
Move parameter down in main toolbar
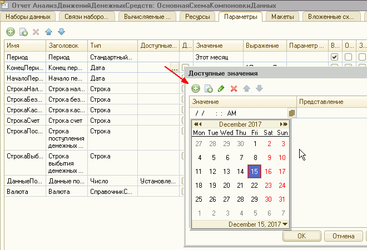click(61, 32)
